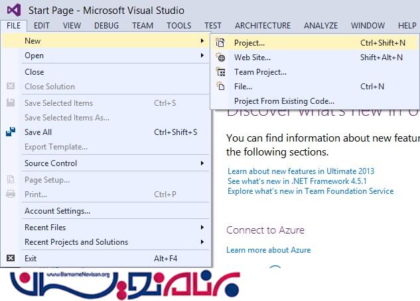The image size is (420, 301).
Task: Select Project From Existing Code option
Action: pyautogui.click(x=284, y=101)
